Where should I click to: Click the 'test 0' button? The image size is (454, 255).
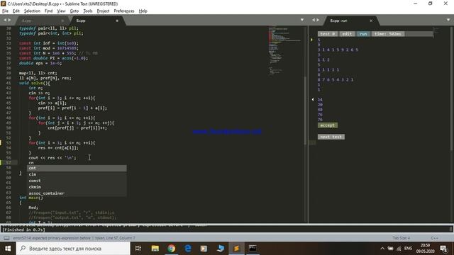(328, 34)
